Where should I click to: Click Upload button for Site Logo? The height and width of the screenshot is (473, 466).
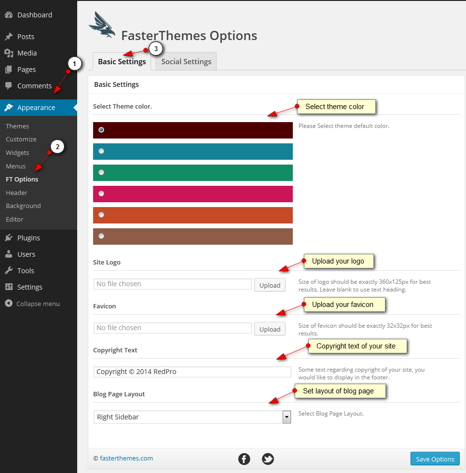(x=270, y=285)
